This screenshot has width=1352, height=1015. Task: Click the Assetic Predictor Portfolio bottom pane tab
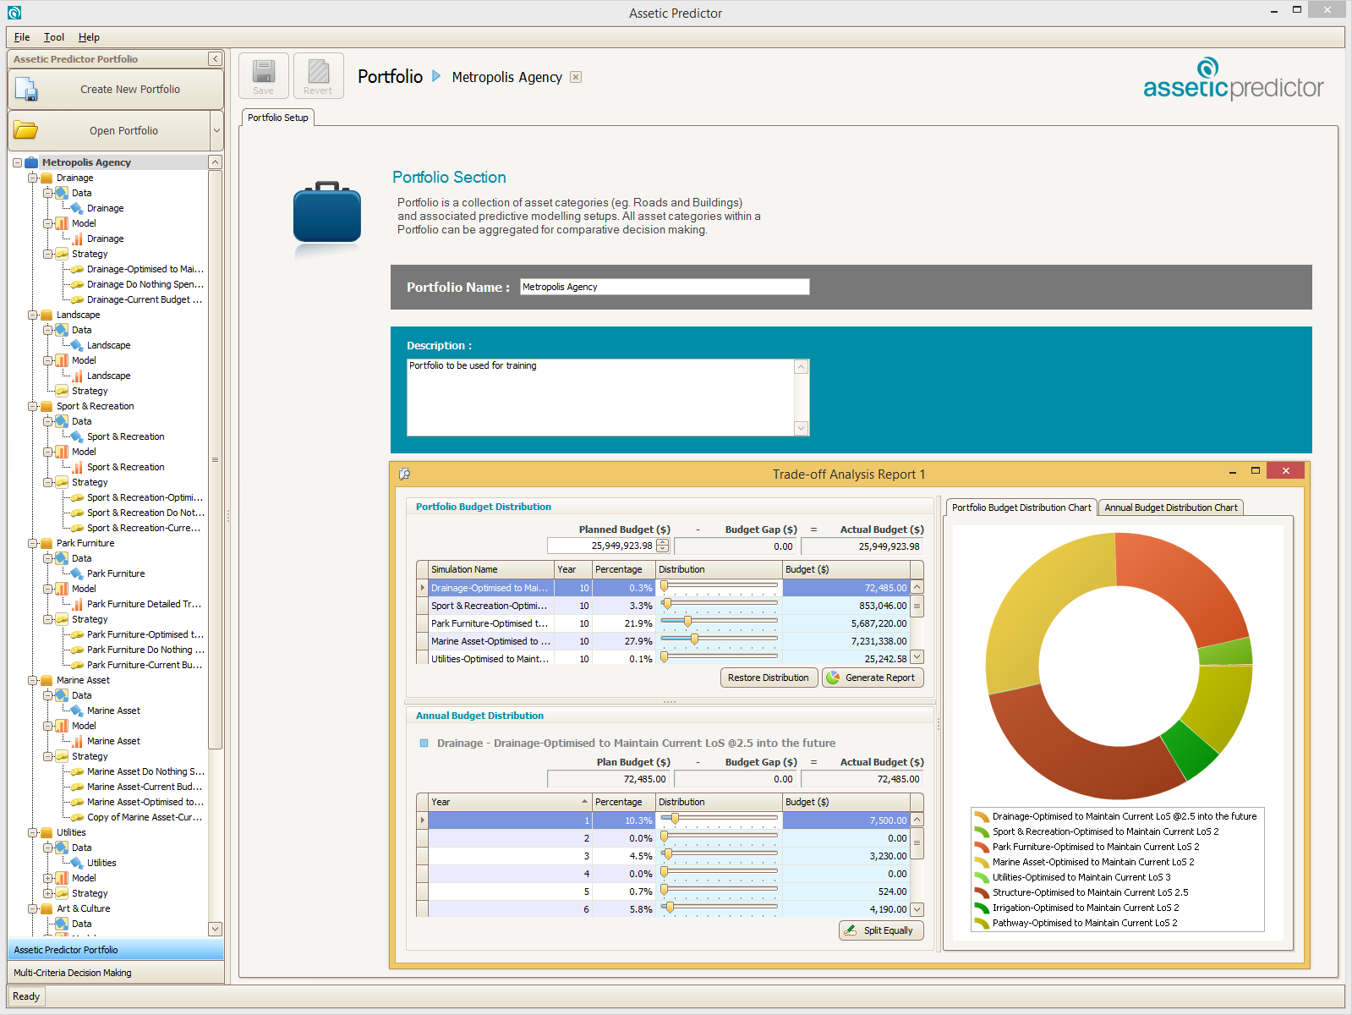pos(116,950)
